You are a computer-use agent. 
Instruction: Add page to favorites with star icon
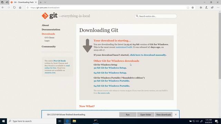pyautogui.click(x=193, y=8)
